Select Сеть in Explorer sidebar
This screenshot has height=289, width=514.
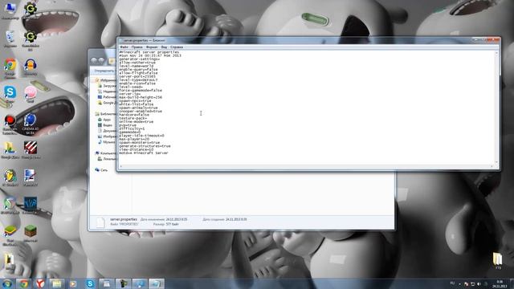(x=101, y=170)
